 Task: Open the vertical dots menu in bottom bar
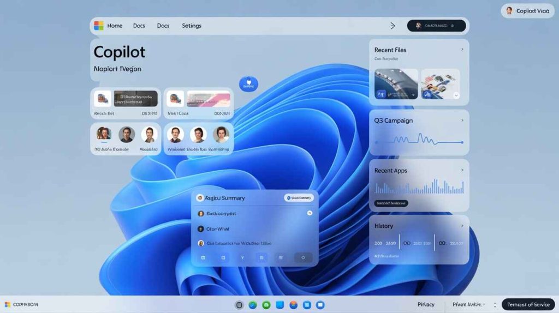click(495, 305)
